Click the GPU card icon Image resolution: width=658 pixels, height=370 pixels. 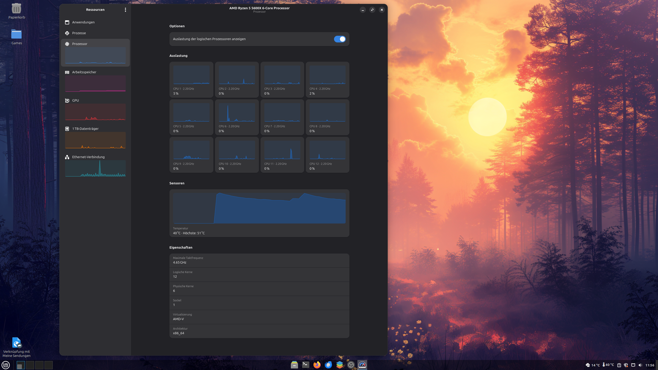[x=67, y=101]
